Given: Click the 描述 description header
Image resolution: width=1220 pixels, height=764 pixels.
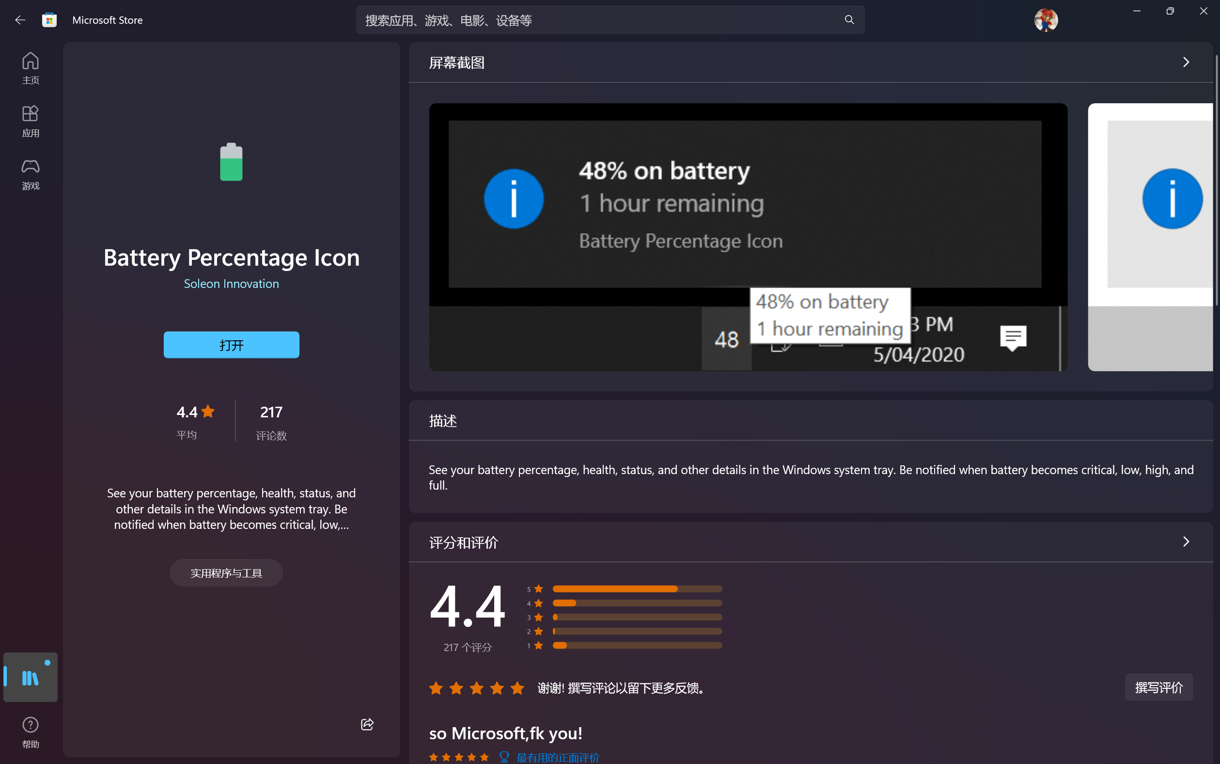Looking at the screenshot, I should [x=443, y=420].
